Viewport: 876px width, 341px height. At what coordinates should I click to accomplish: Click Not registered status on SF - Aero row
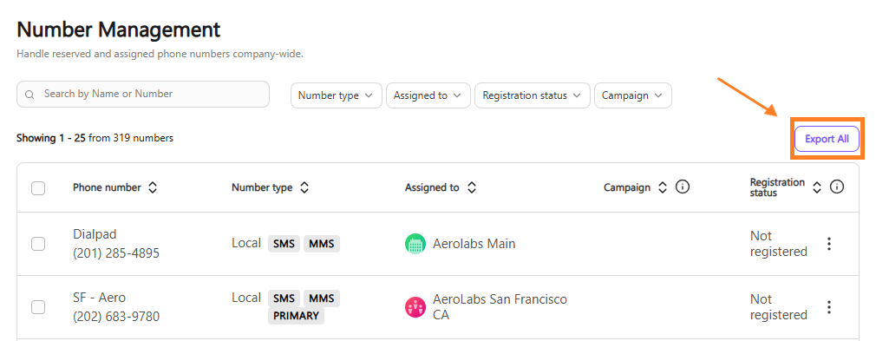pyautogui.click(x=778, y=307)
